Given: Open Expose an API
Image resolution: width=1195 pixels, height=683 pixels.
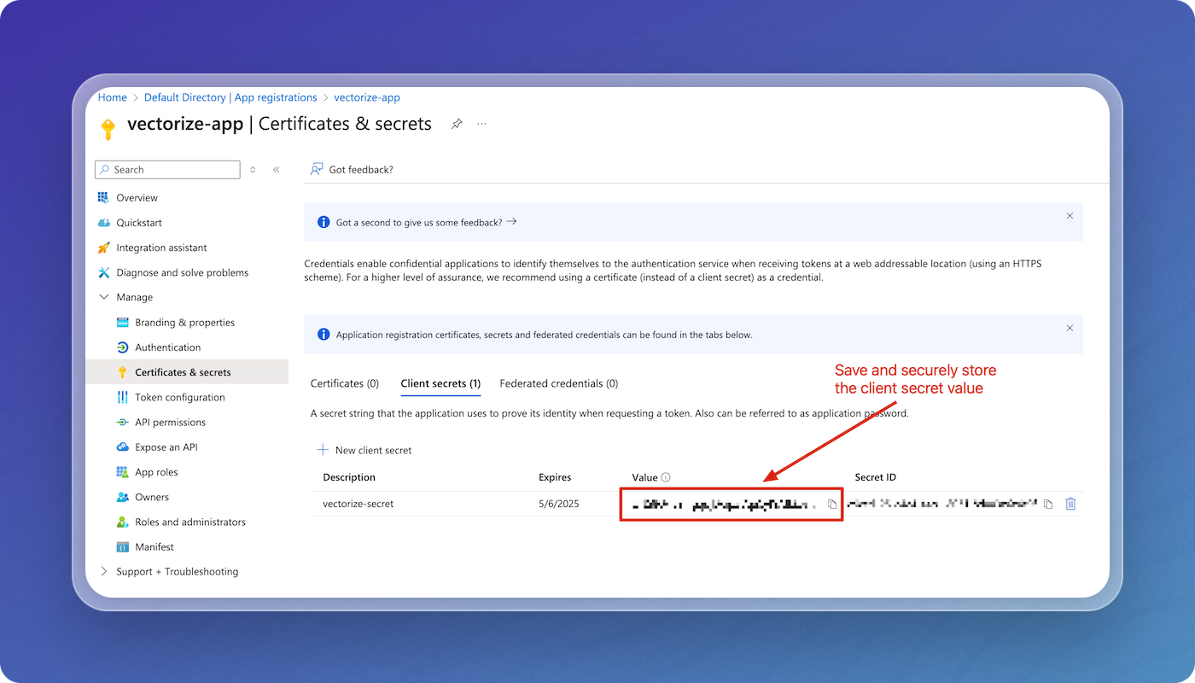Looking at the screenshot, I should pos(166,447).
